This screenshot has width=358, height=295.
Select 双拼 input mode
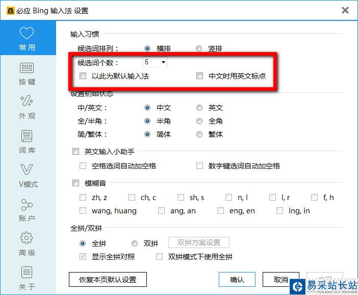click(x=135, y=243)
